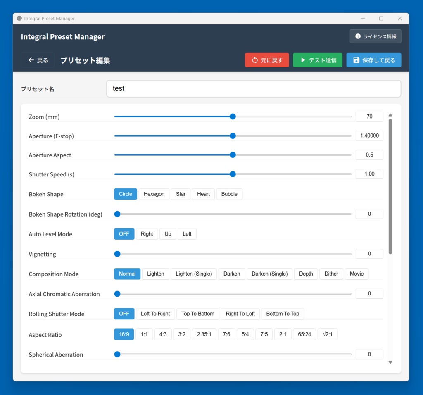Screen dimensions: 423x395
Task: Enable Top To Bottom rolling shutter
Action: tap(197, 314)
